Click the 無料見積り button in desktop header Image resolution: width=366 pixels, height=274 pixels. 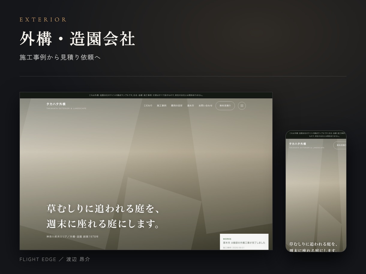(225, 106)
